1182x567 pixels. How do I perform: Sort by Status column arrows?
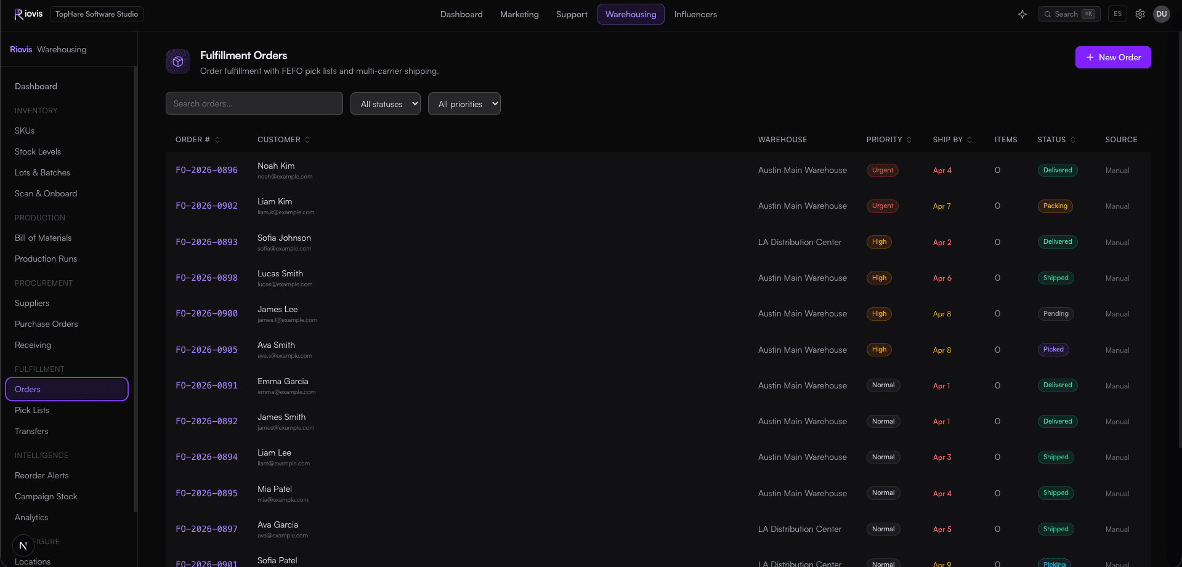pyautogui.click(x=1073, y=140)
